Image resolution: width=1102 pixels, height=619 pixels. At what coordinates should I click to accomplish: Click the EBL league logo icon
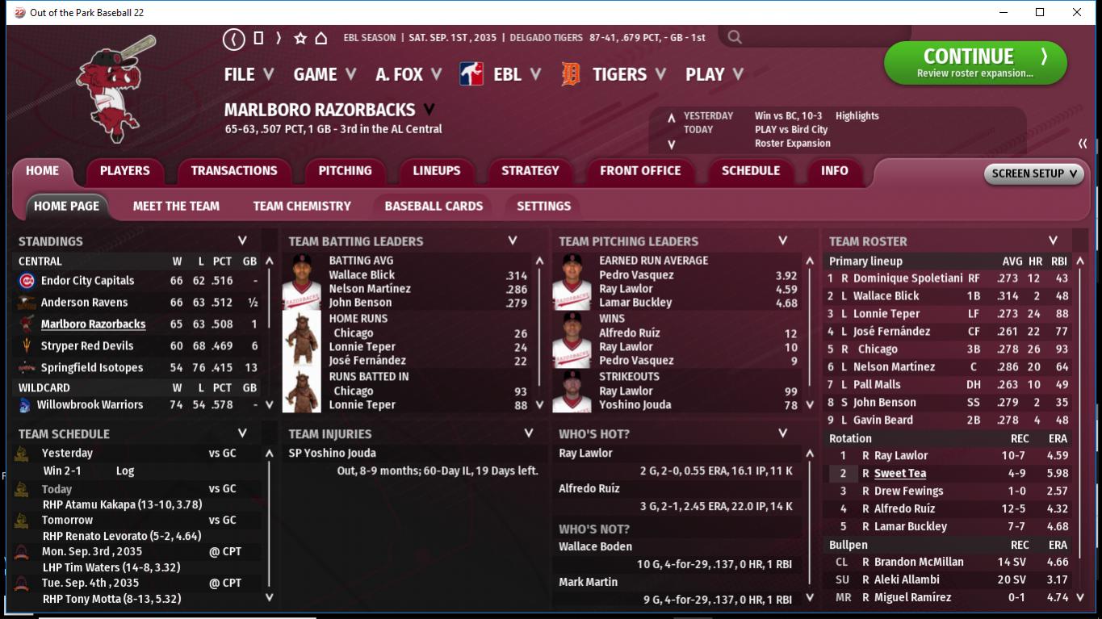pyautogui.click(x=471, y=74)
